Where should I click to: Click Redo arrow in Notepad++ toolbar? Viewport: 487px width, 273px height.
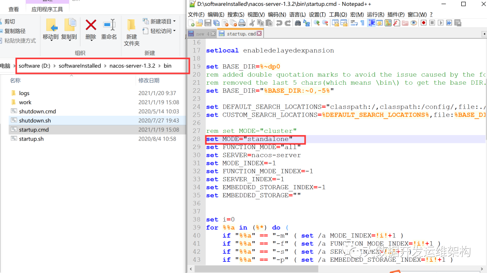tap(288, 23)
